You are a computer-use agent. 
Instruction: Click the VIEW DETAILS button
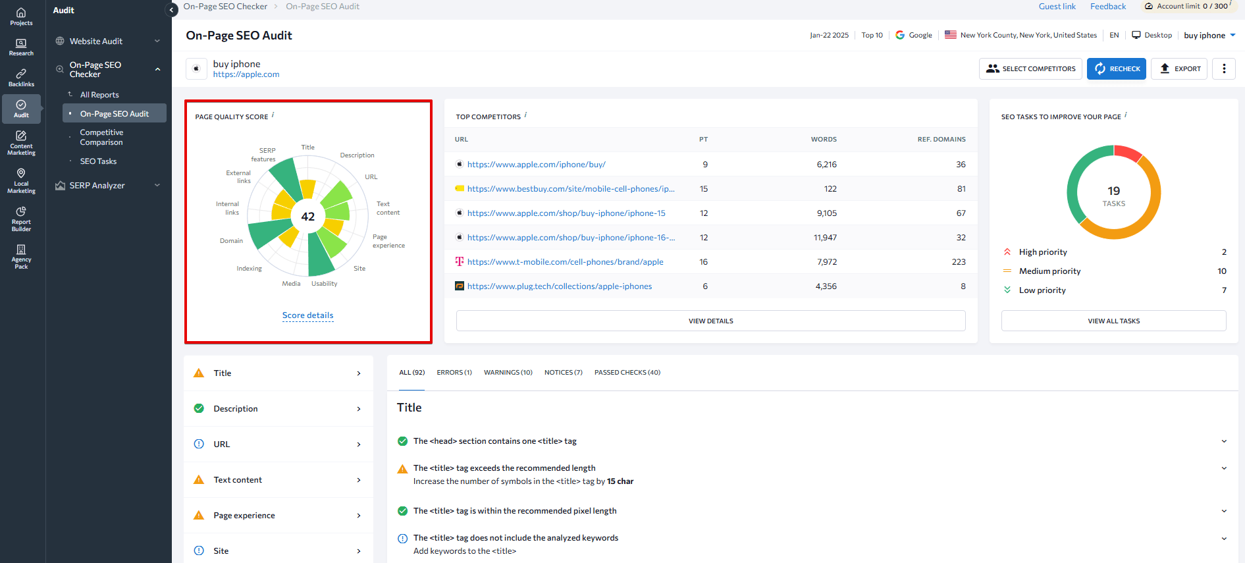711,321
